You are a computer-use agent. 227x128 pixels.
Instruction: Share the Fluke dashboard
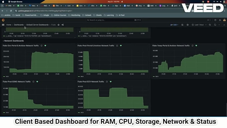click(62, 25)
